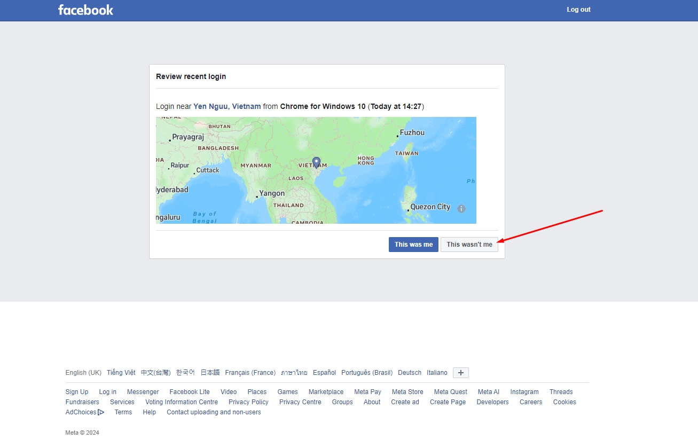
Task: Open Voting Information Centre link
Action: pos(182,402)
